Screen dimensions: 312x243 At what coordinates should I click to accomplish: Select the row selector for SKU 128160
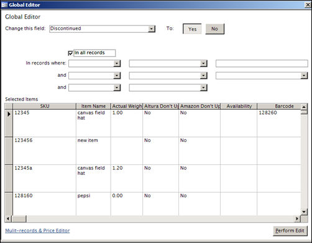click(x=9, y=204)
